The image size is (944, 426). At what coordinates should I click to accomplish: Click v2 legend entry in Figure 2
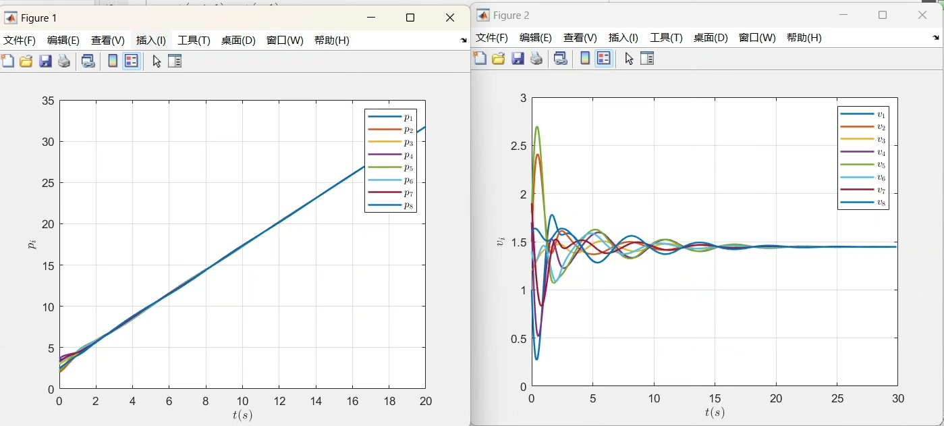tap(864, 127)
